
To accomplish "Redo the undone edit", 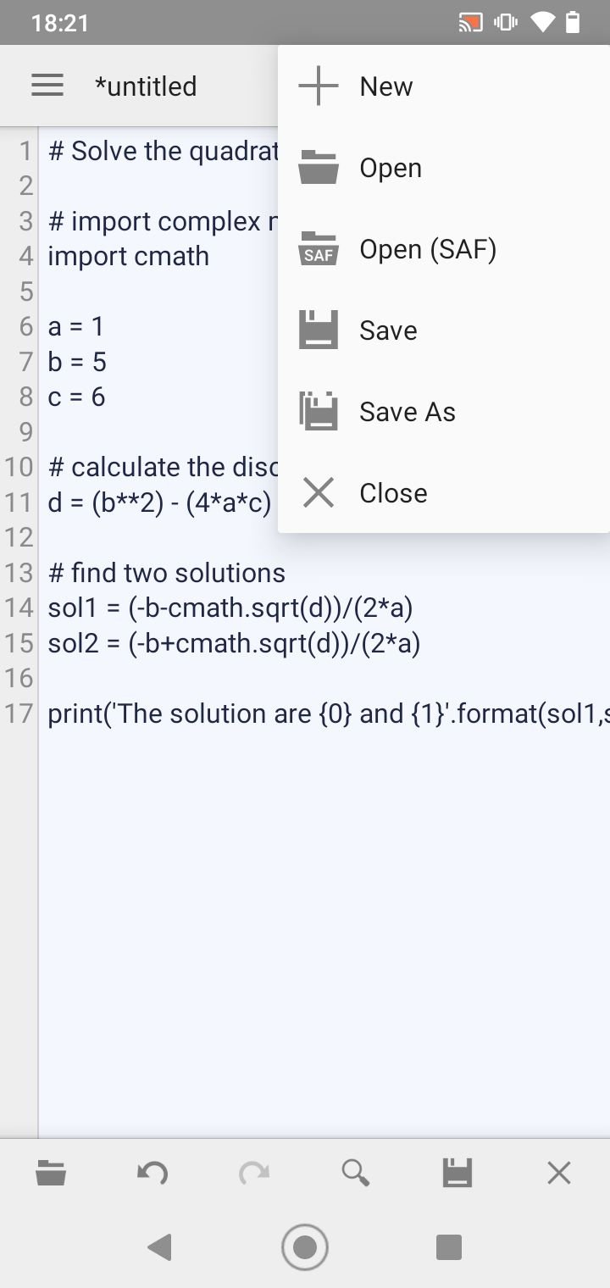I will [x=254, y=1173].
